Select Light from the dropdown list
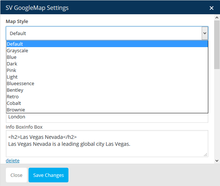Image resolution: width=220 pixels, height=186 pixels. [x=107, y=77]
